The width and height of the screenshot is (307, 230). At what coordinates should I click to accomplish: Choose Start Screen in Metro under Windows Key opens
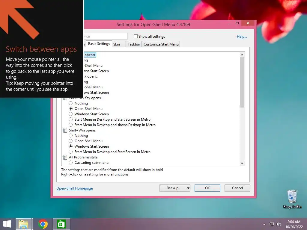coord(71,119)
